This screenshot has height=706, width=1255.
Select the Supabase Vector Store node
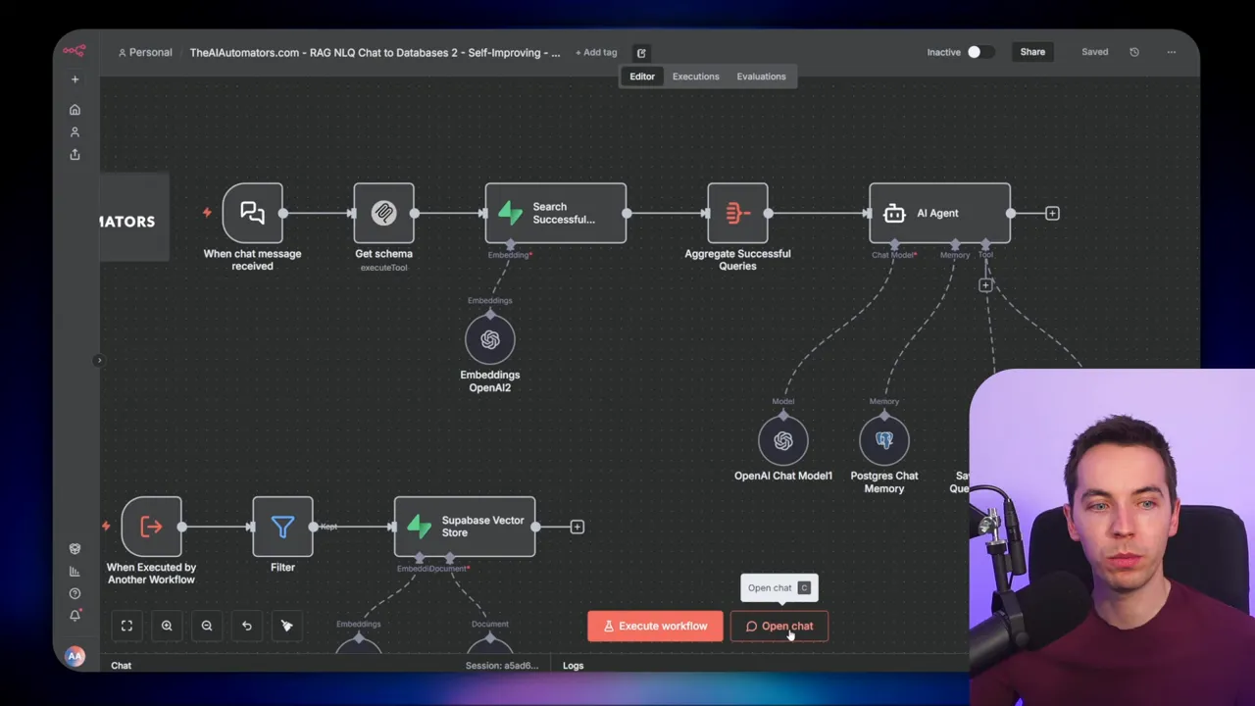(464, 527)
